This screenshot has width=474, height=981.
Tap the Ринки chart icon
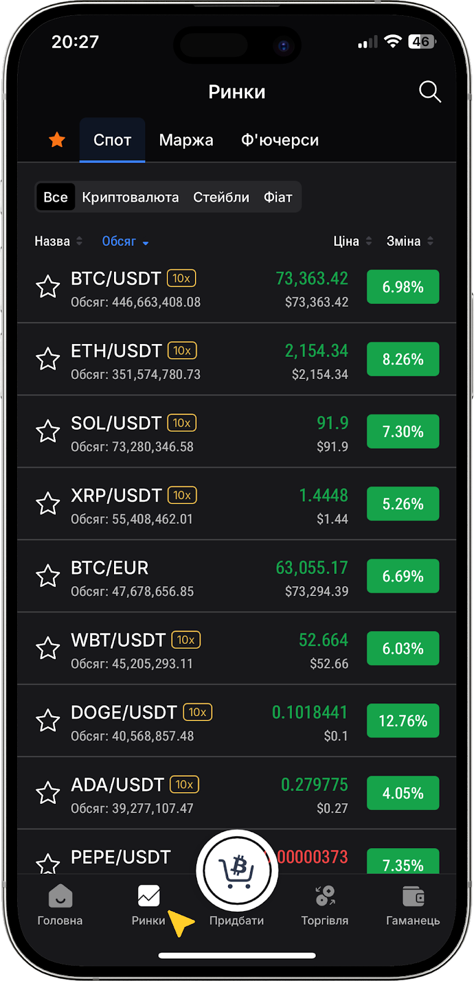click(148, 897)
